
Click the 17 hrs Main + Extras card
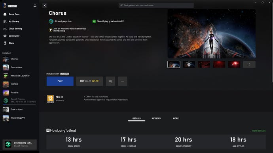point(129,142)
